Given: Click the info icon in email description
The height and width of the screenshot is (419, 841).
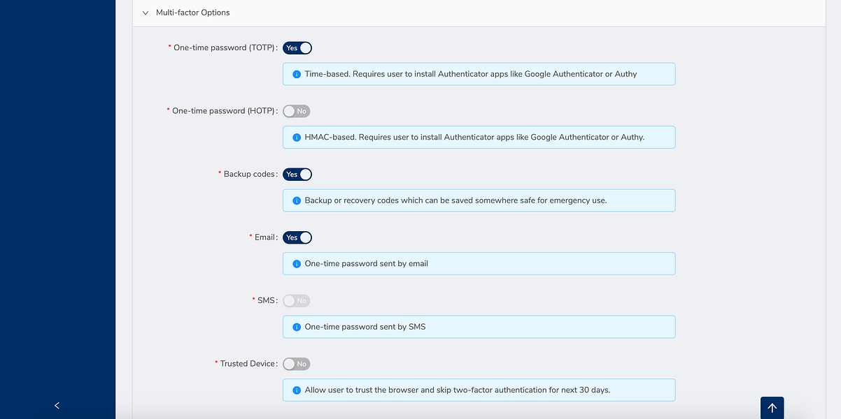Looking at the screenshot, I should click(297, 264).
